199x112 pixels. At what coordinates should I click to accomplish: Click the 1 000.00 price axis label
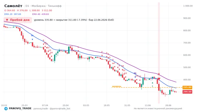[188, 6]
